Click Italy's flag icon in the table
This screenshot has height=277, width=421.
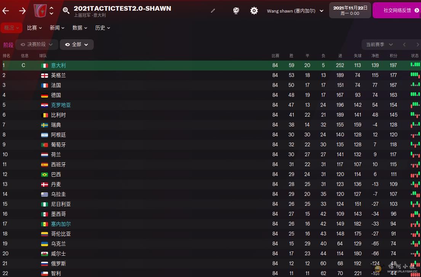(44, 66)
